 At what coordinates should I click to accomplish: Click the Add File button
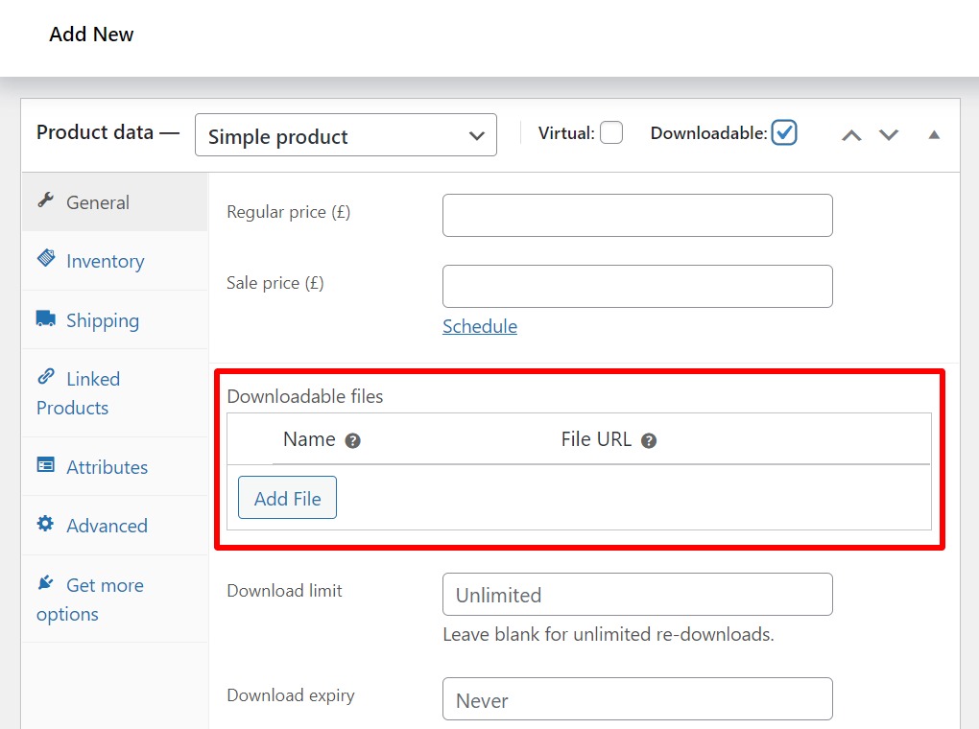pyautogui.click(x=286, y=497)
